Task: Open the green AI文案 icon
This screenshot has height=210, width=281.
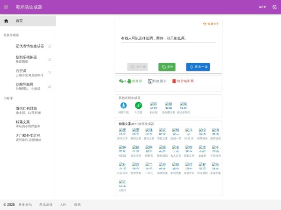Action: pos(139,106)
